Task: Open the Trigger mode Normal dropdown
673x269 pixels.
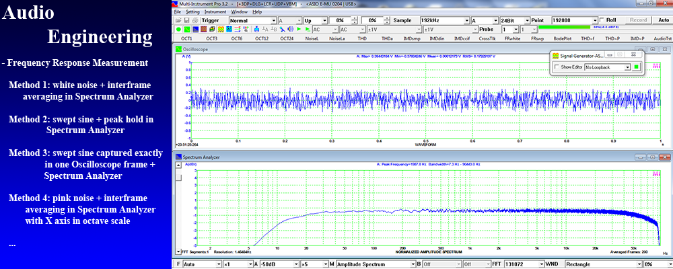Action: (252, 20)
